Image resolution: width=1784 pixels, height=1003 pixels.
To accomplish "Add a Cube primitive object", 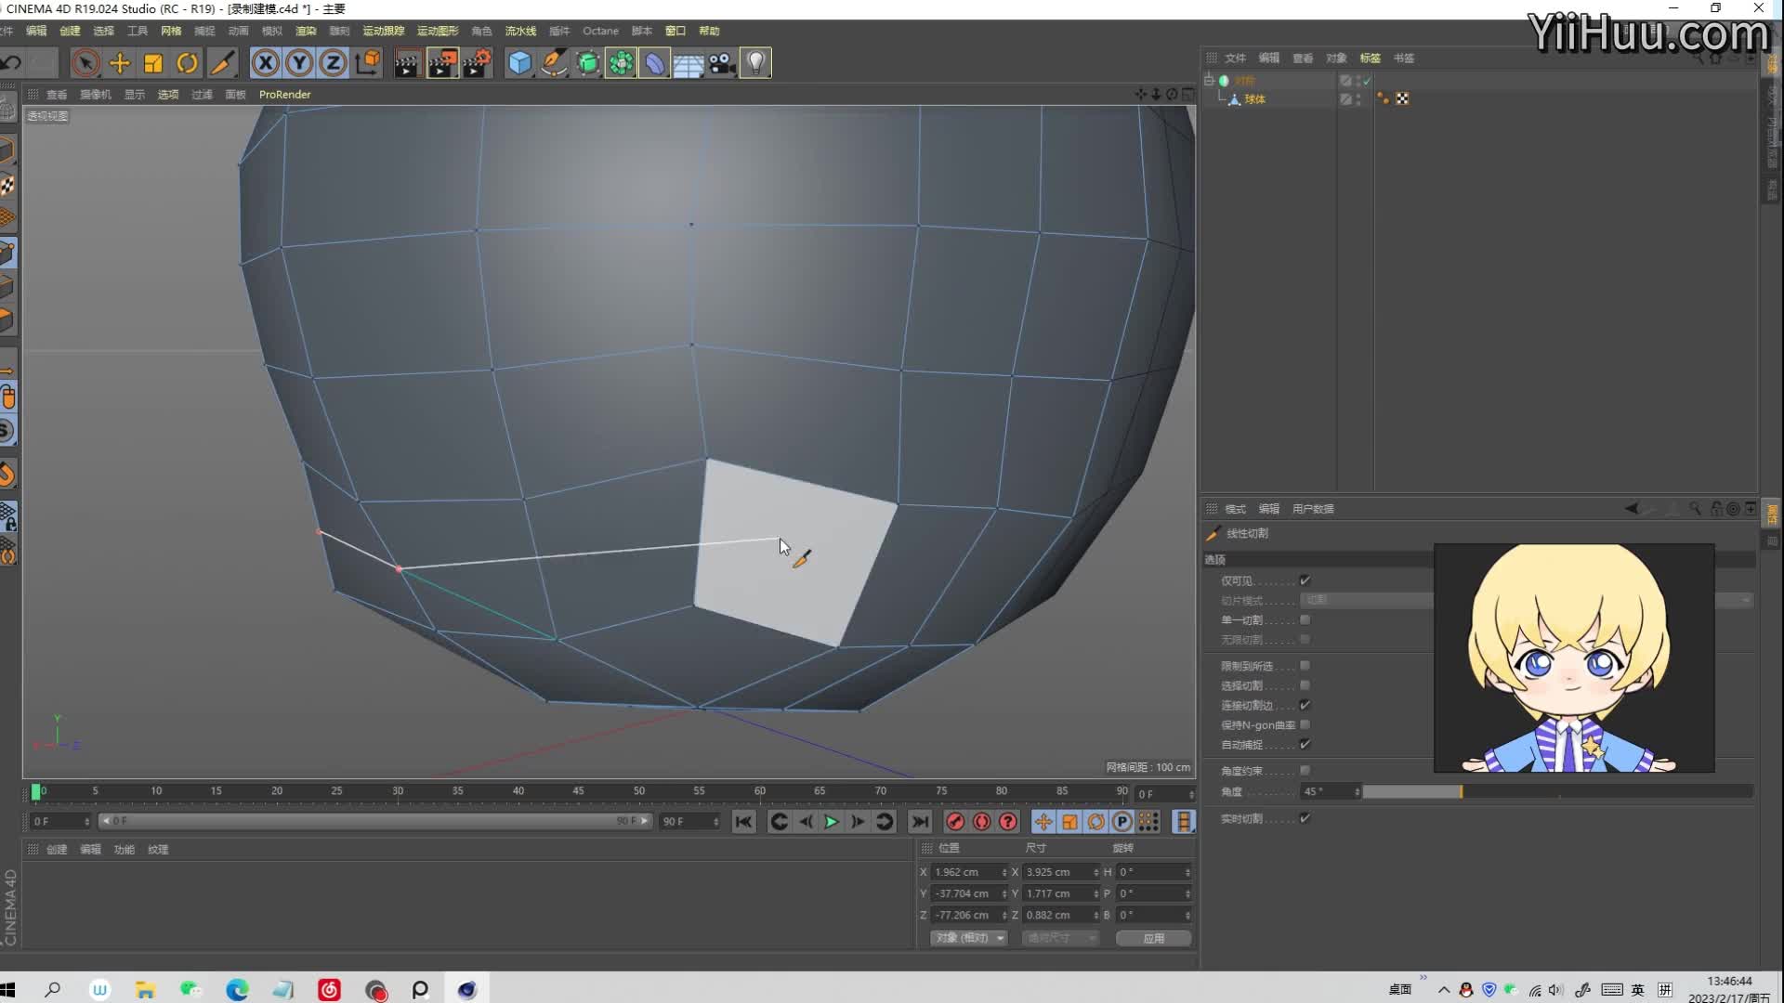I will point(519,63).
